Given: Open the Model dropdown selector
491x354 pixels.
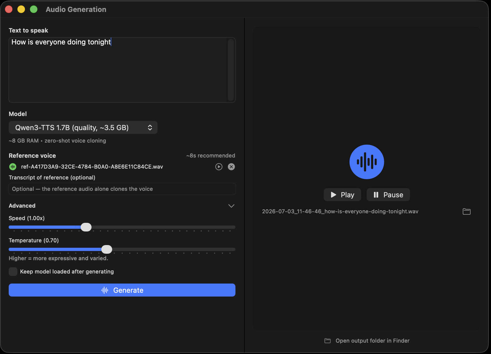Looking at the screenshot, I should click(x=83, y=127).
